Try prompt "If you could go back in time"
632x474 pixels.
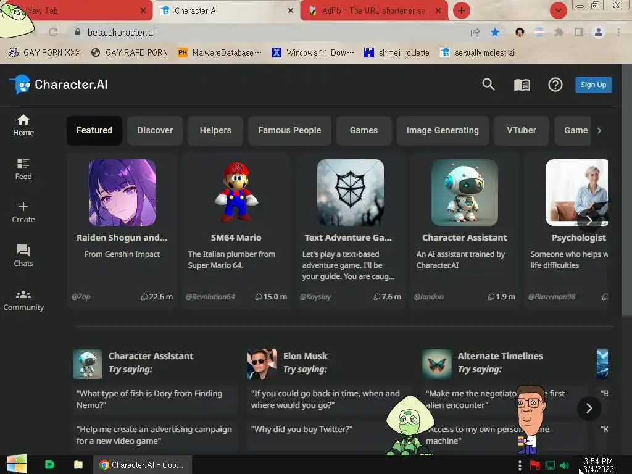330,399
